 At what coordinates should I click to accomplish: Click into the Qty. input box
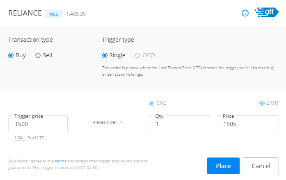[x=180, y=124]
